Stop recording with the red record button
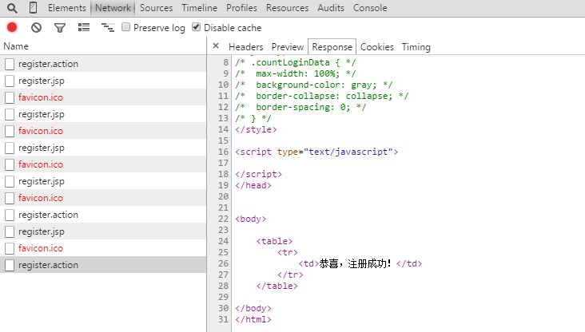 coord(12,27)
